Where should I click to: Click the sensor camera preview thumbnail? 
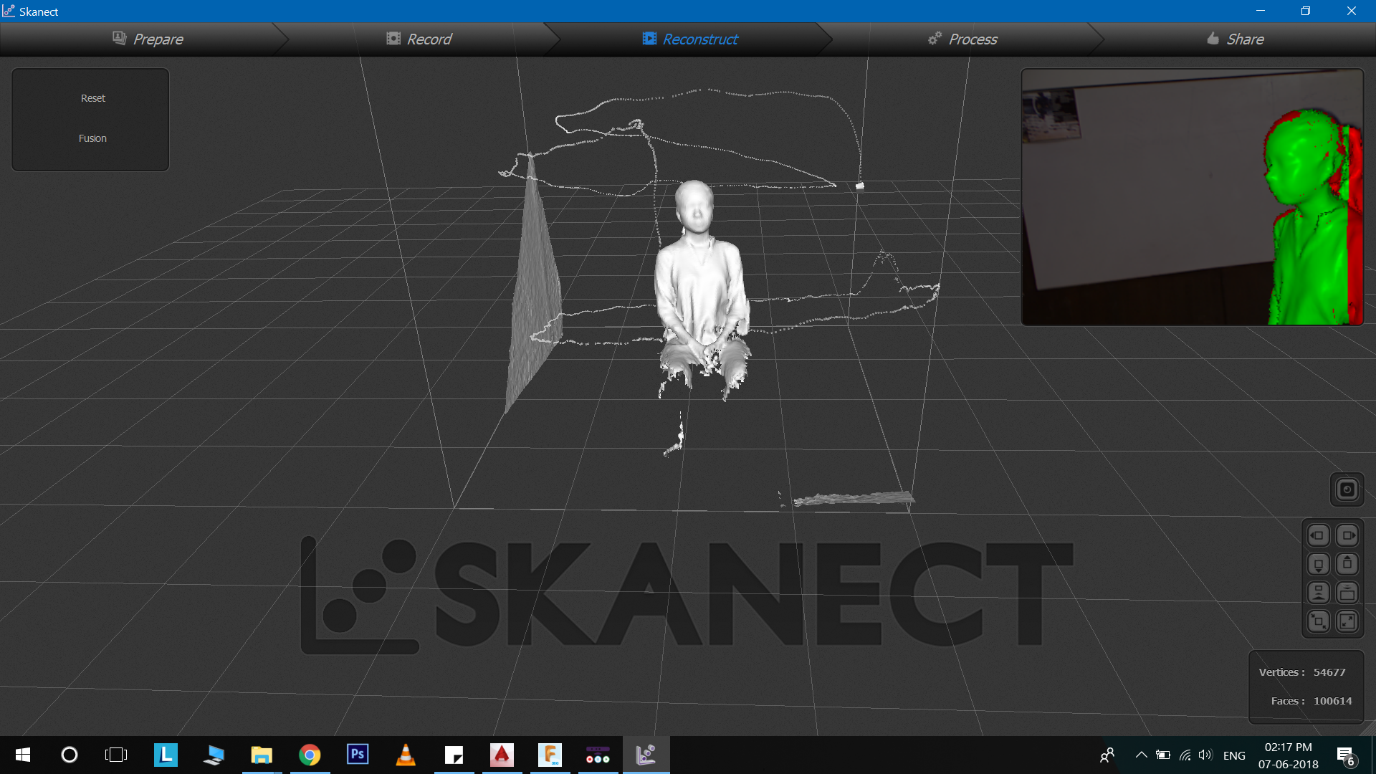(1192, 197)
